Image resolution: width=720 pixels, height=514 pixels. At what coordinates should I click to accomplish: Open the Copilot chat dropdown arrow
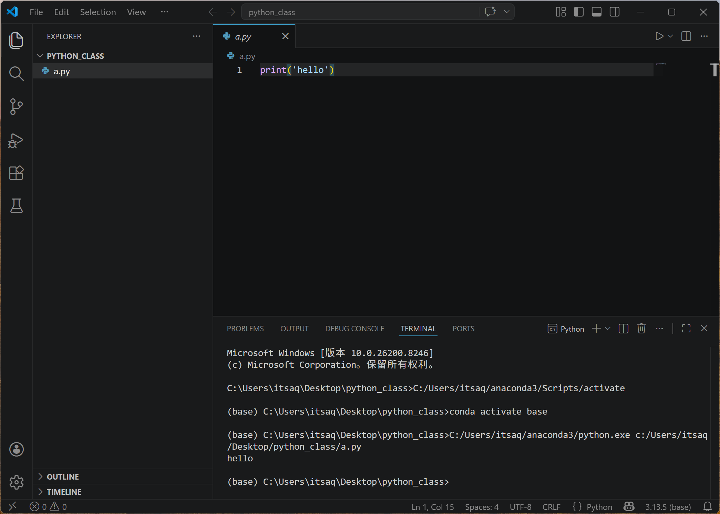(x=507, y=12)
